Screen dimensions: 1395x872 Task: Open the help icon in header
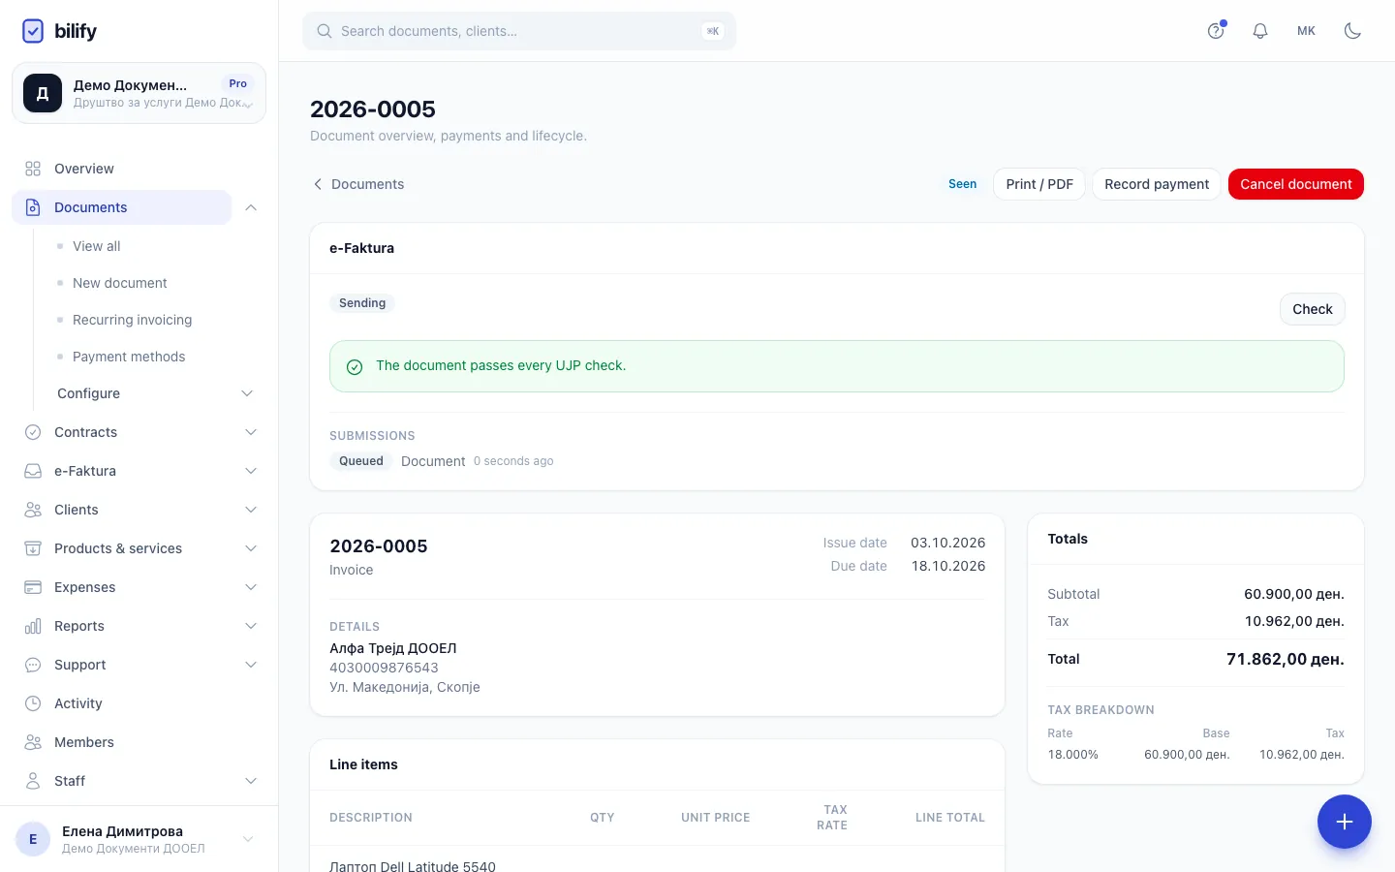pyautogui.click(x=1216, y=31)
